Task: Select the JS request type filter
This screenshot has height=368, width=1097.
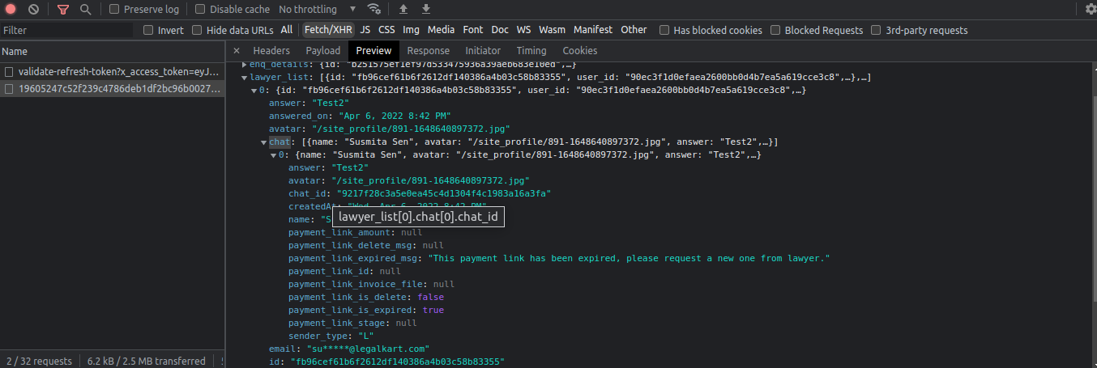Action: 365,30
